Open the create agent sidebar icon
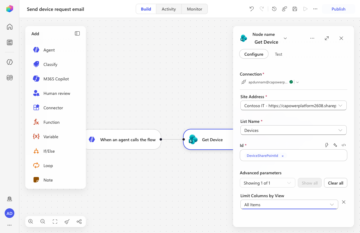 click(9, 42)
